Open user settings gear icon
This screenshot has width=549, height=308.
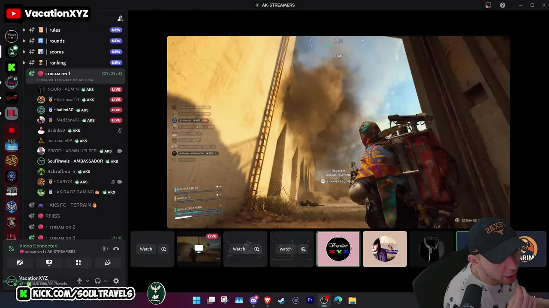(116, 281)
